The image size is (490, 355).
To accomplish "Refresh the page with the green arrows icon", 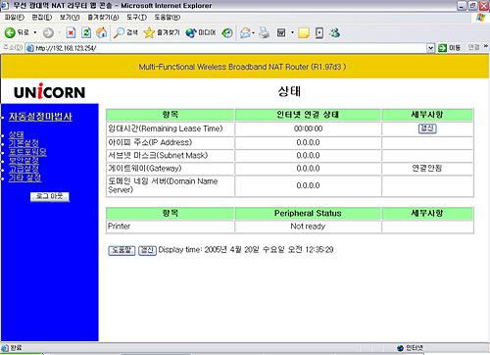I will pos(86,32).
